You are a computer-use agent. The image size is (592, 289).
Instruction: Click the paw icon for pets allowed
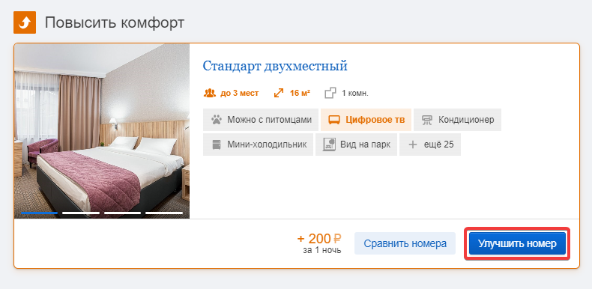(x=217, y=120)
